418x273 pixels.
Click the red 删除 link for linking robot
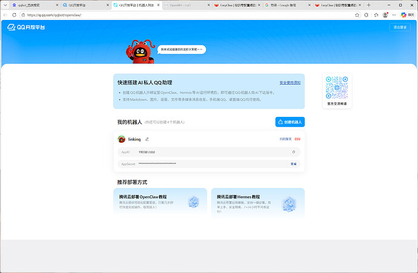point(297,139)
